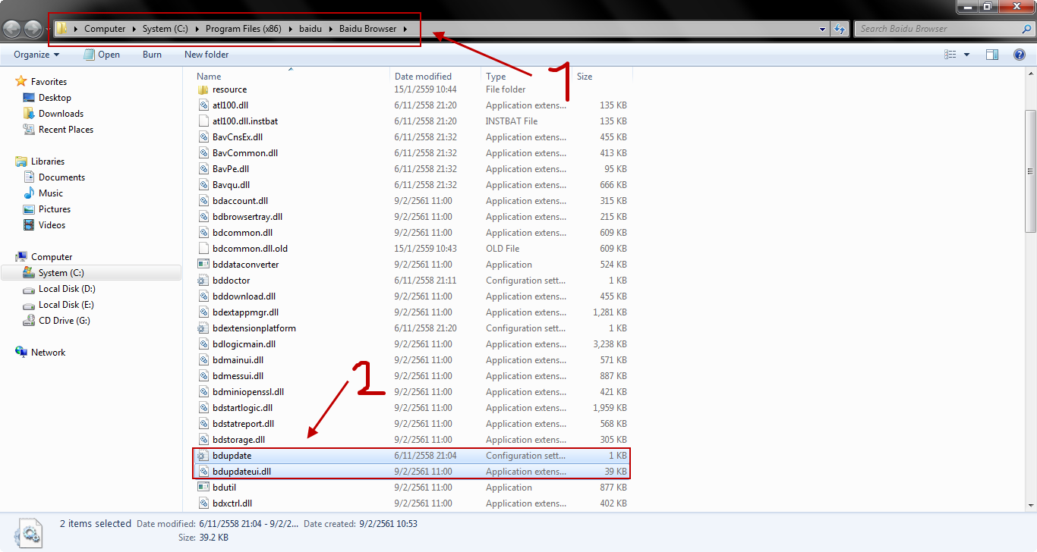Select Computer in navigation pane

[x=52, y=257]
